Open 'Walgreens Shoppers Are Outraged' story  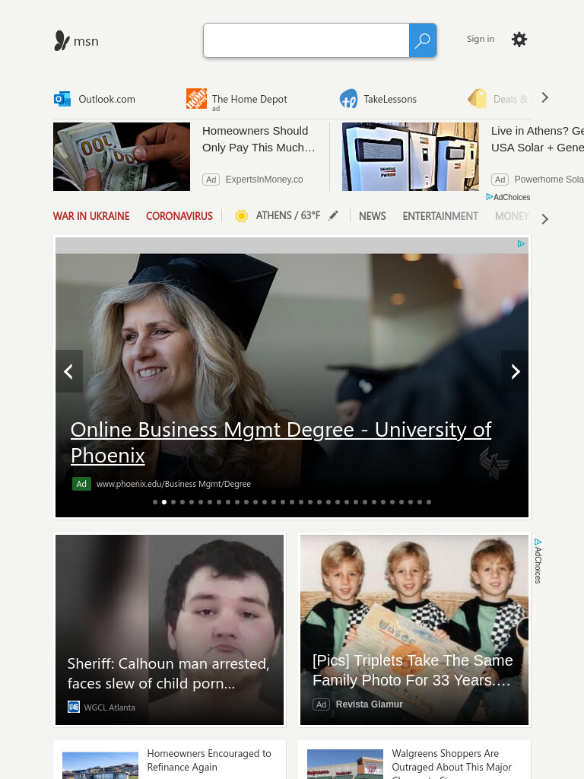(452, 763)
